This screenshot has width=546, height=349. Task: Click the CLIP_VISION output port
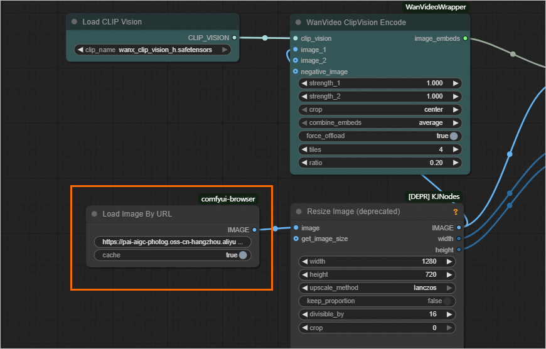tap(234, 38)
